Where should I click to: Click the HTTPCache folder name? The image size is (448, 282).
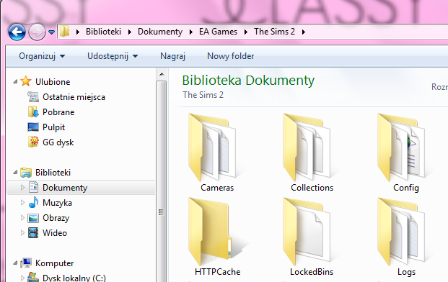coord(217,272)
